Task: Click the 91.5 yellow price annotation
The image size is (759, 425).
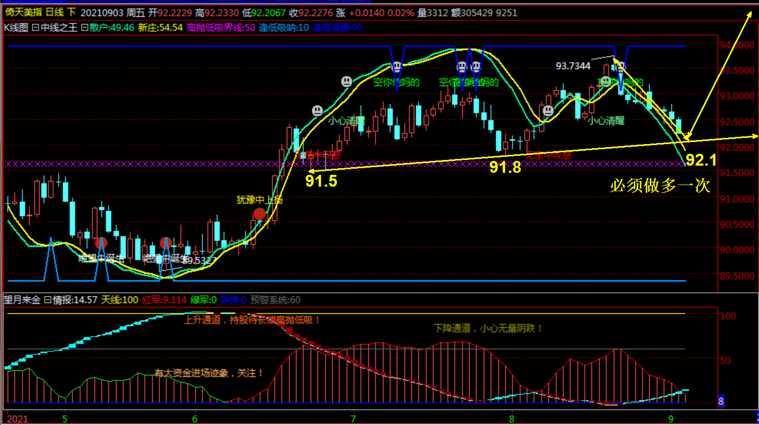Action: pyautogui.click(x=321, y=181)
